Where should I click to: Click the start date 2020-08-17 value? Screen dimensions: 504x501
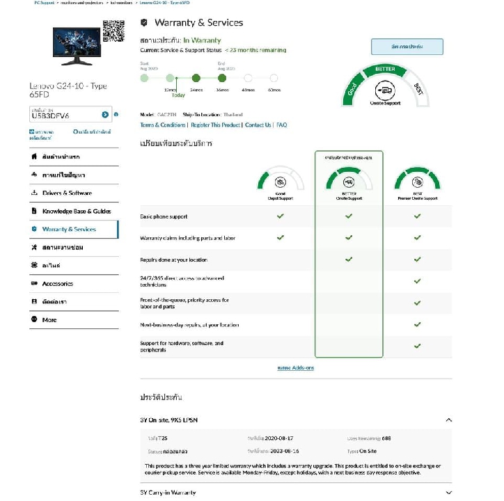279,438
